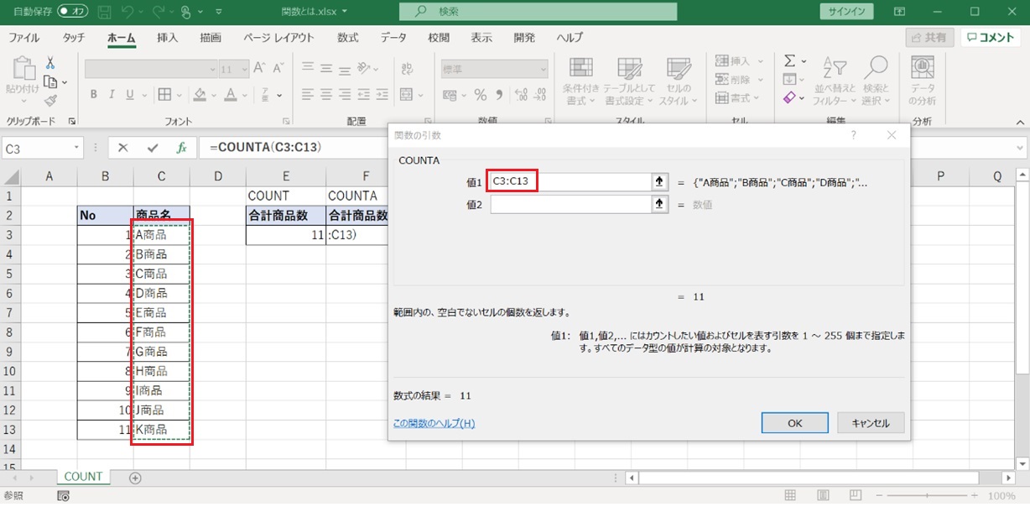Click the Save floppy disk icon
Screen dimensions: 1030x507
[x=104, y=13]
